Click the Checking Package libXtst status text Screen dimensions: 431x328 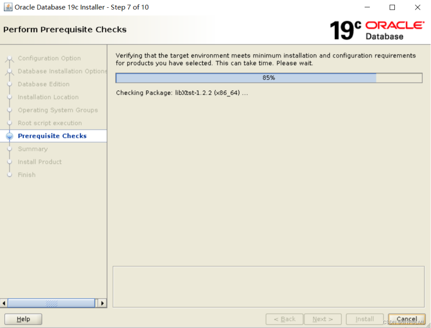click(182, 93)
